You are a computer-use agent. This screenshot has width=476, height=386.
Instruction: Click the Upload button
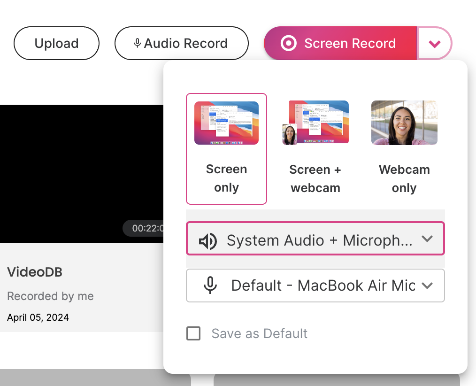tap(56, 43)
